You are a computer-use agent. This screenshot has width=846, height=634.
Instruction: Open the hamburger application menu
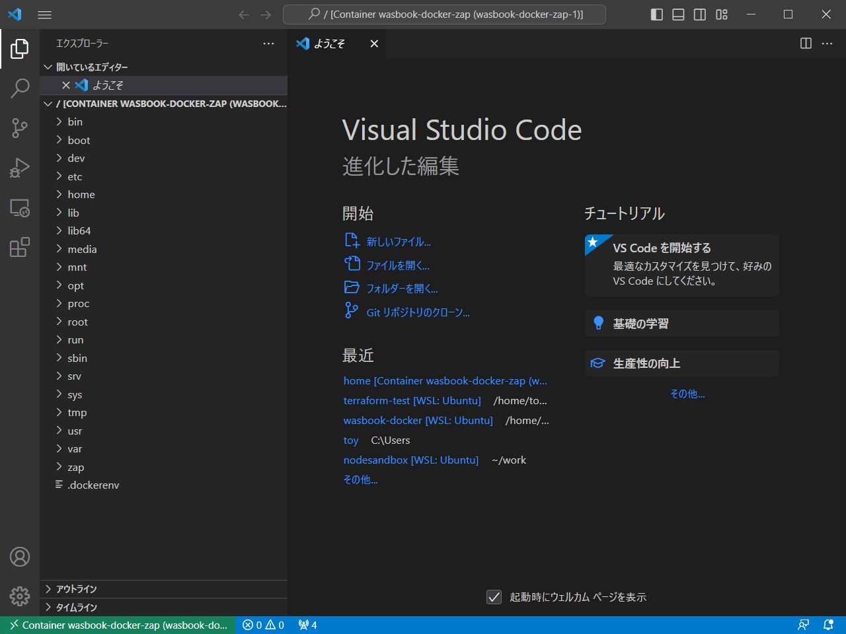[44, 15]
